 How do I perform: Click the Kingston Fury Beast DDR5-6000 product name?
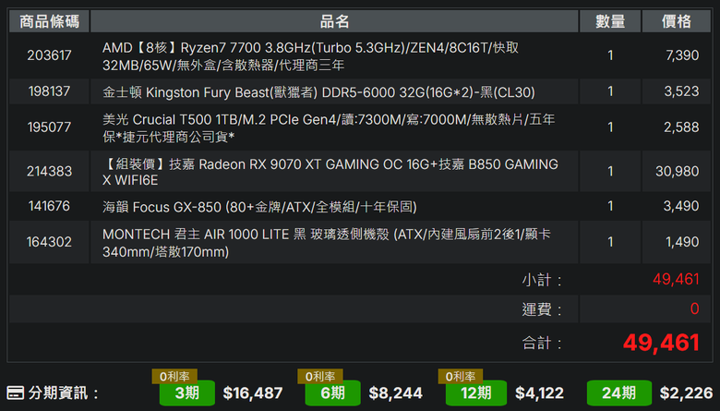coord(318,92)
